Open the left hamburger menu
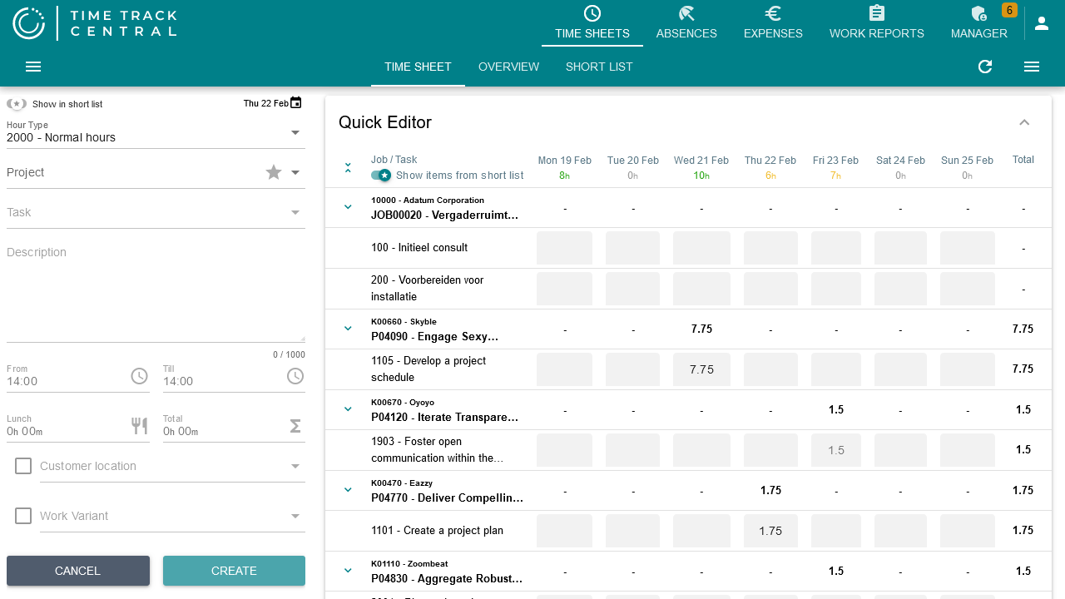The image size is (1065, 599). tap(33, 67)
